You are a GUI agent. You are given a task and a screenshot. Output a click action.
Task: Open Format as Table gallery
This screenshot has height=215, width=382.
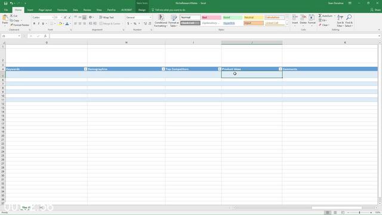click(x=174, y=21)
